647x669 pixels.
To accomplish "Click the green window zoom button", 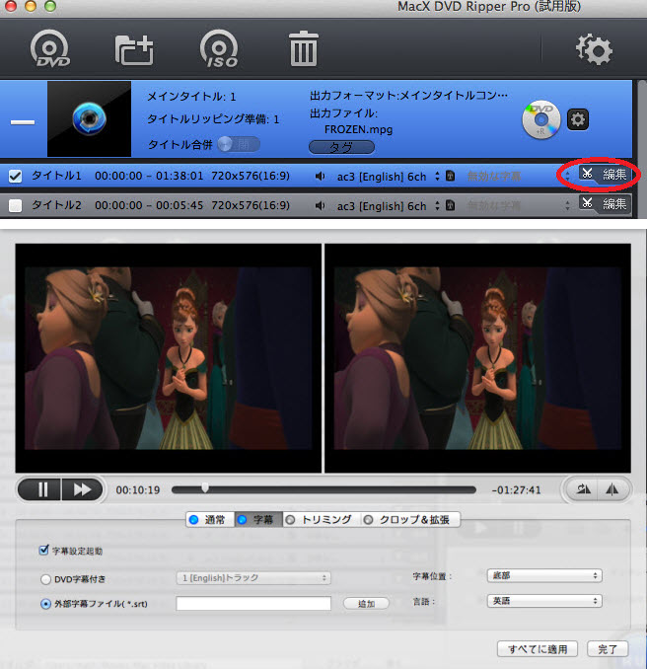I will (x=50, y=6).
